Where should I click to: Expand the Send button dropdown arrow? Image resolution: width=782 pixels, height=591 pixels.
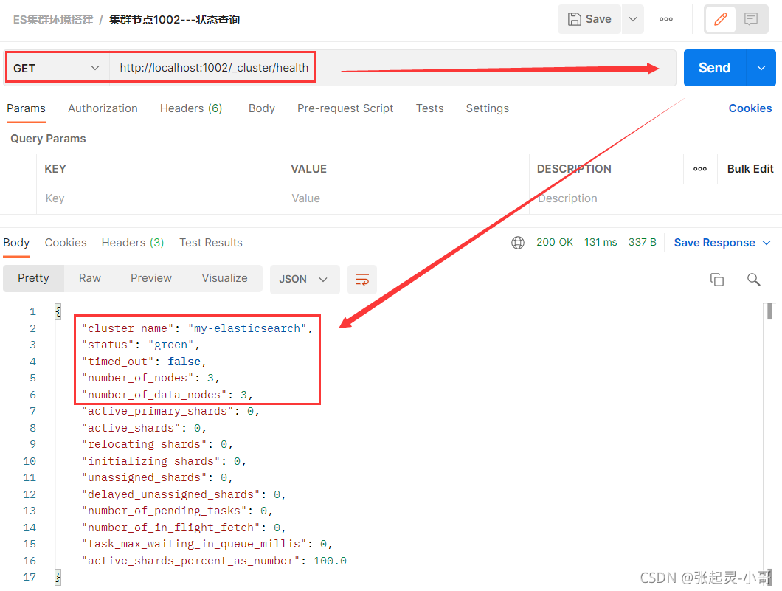pos(761,68)
